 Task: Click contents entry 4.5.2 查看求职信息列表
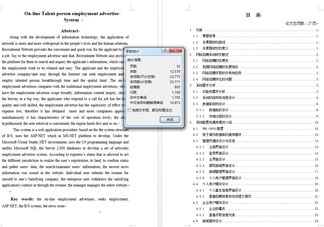coord(258,215)
